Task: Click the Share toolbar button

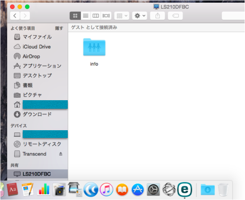Action: tap(157, 16)
